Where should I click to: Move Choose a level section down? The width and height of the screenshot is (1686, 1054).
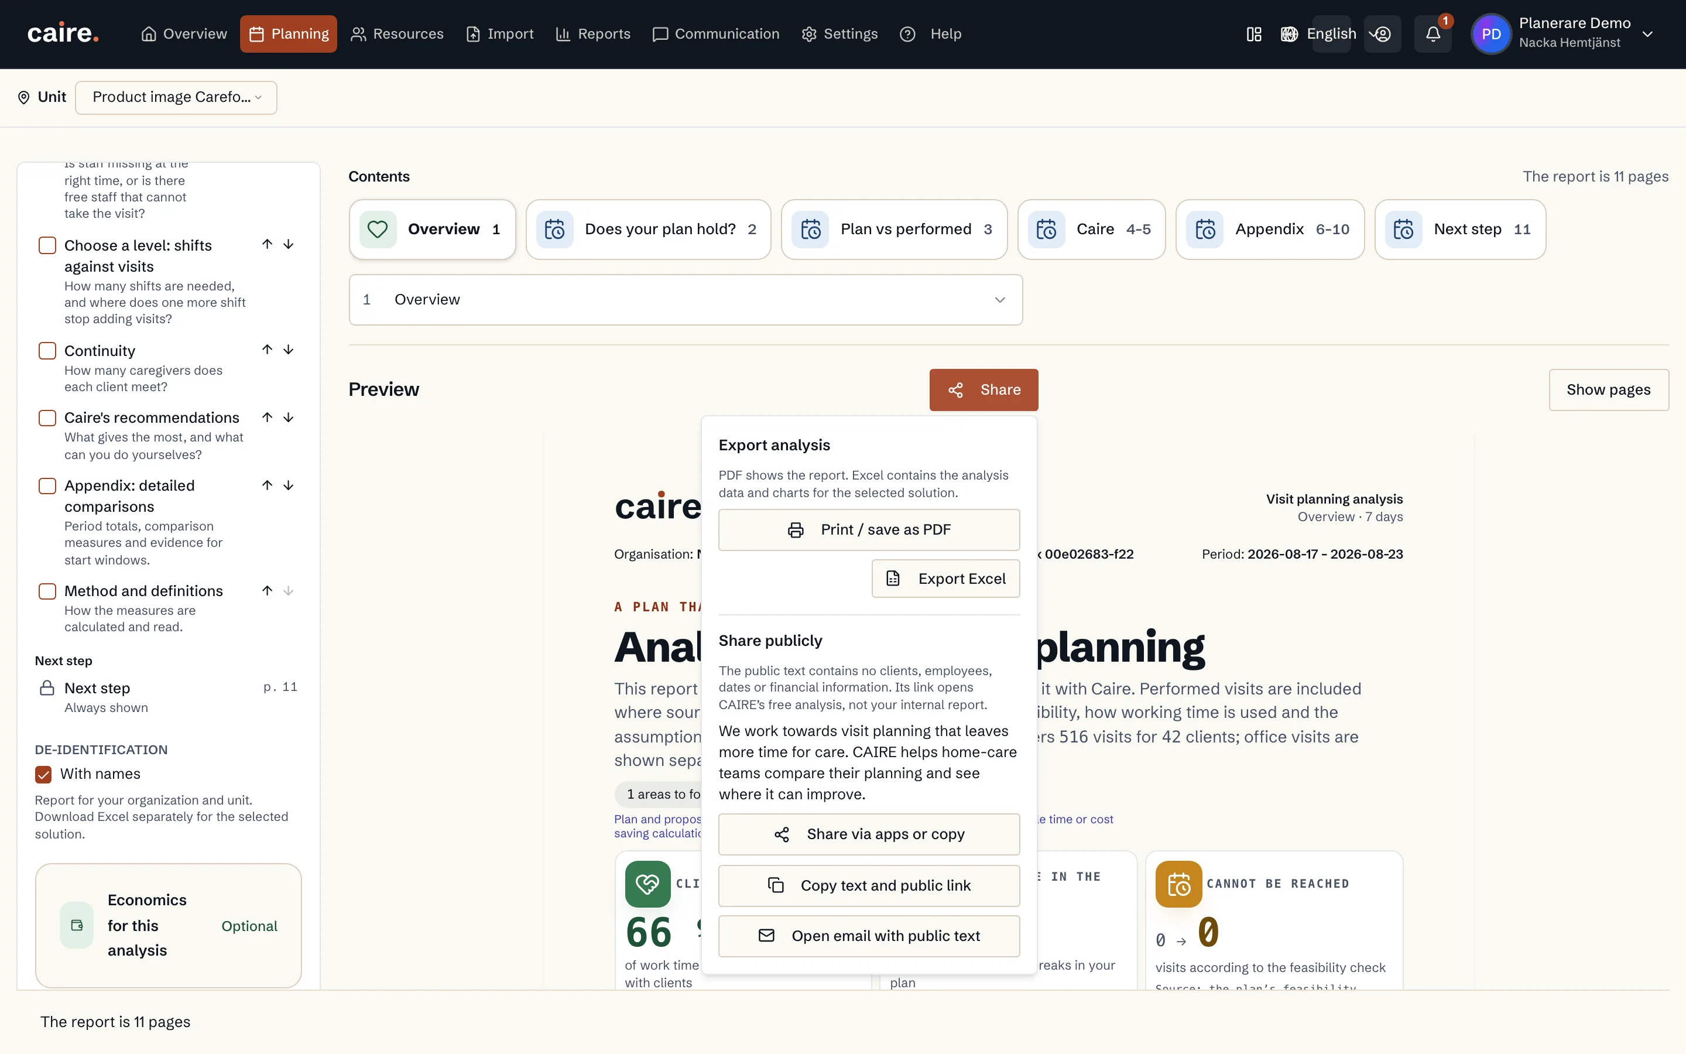pyautogui.click(x=289, y=244)
